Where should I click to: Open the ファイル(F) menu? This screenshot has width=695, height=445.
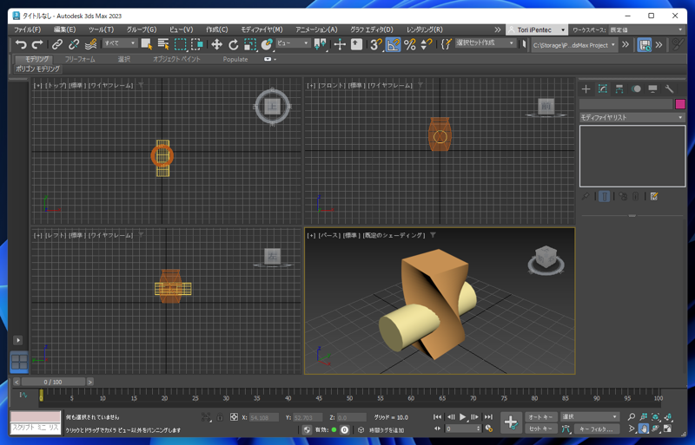pos(28,29)
